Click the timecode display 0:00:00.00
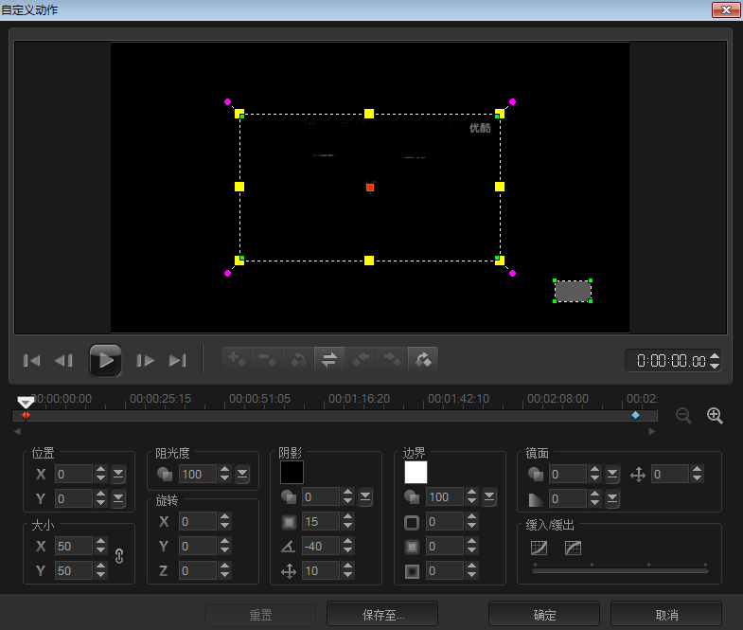 tap(671, 361)
